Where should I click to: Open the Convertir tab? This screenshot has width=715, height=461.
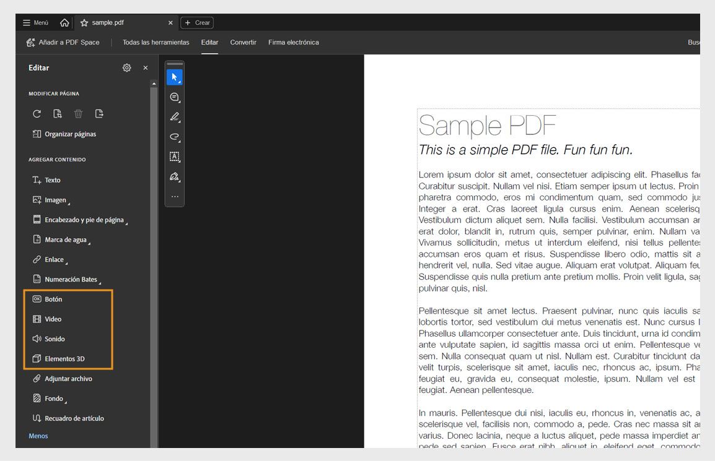coord(243,42)
